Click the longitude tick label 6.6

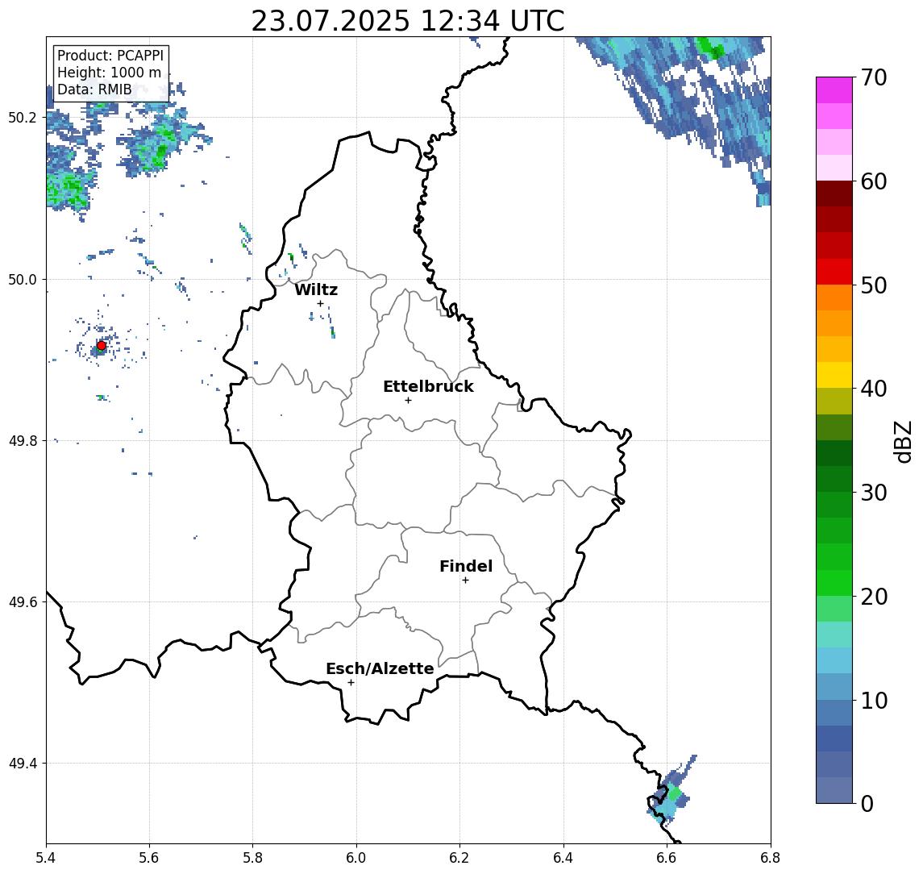pos(667,858)
